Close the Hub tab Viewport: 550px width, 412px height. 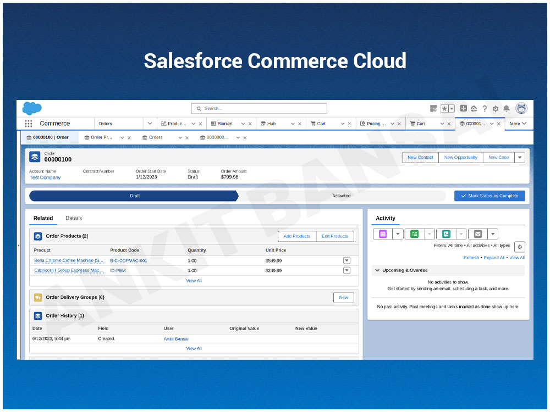(300, 124)
